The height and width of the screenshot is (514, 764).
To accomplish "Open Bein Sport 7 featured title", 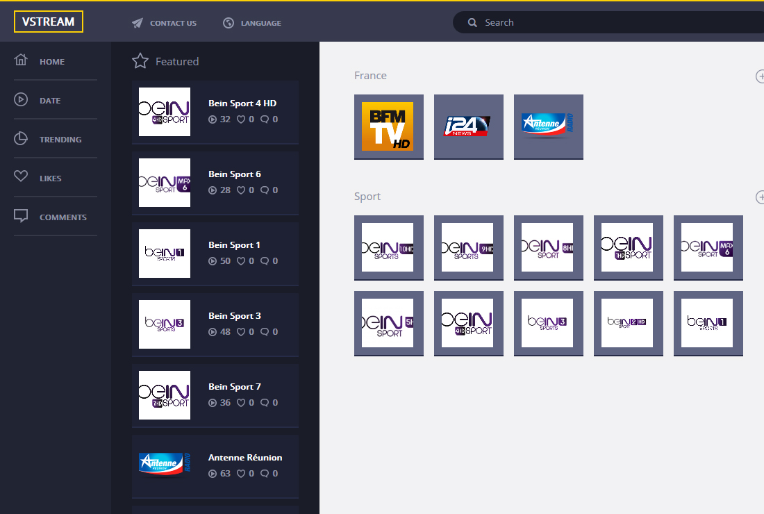I will (x=235, y=387).
